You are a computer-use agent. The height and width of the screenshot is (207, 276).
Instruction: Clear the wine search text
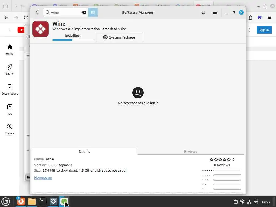[84, 12]
